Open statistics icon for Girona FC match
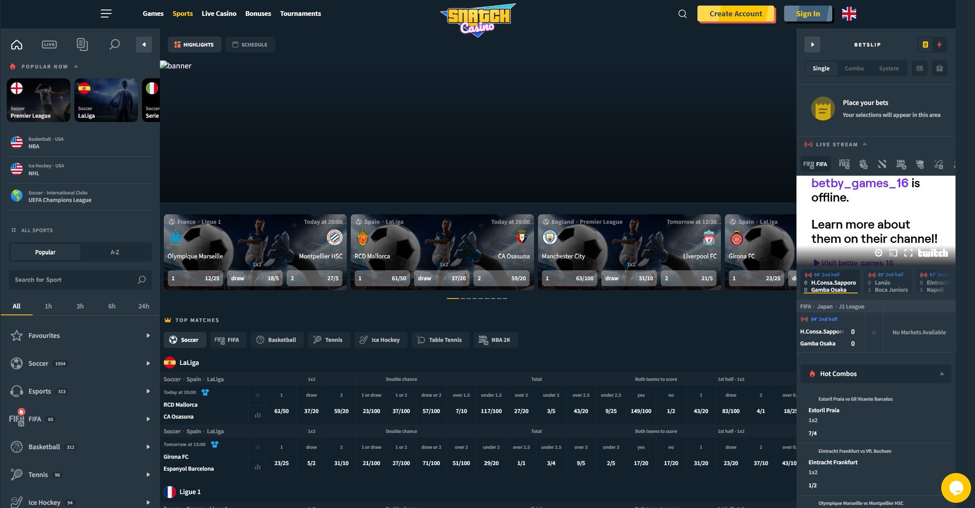The width and height of the screenshot is (975, 508). [258, 467]
